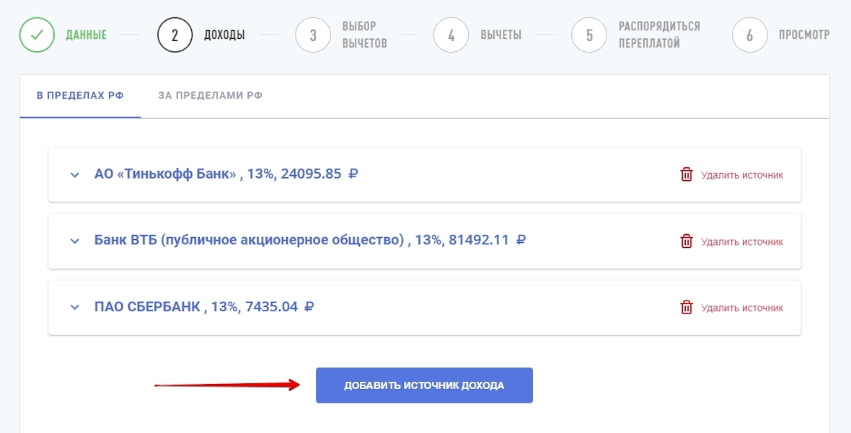This screenshot has height=433, width=851.
Task: Open the Выбор вычетов step label
Action: pyautogui.click(x=365, y=35)
